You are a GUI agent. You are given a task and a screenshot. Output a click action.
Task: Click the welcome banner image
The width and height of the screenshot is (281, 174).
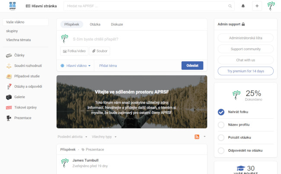pyautogui.click(x=132, y=102)
